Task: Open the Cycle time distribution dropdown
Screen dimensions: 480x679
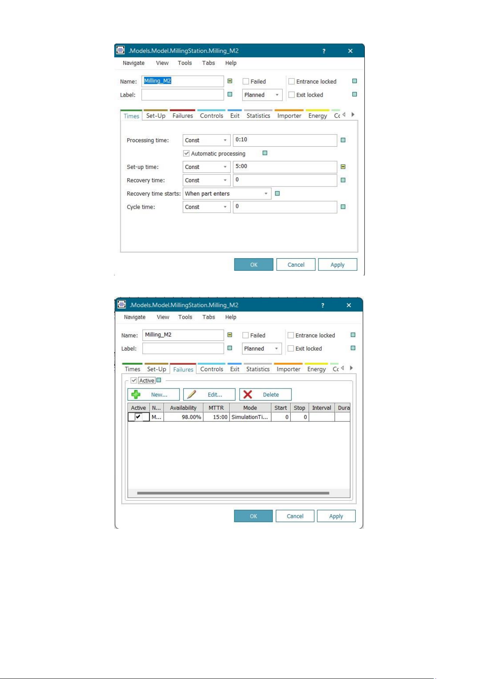Action: (x=206, y=207)
